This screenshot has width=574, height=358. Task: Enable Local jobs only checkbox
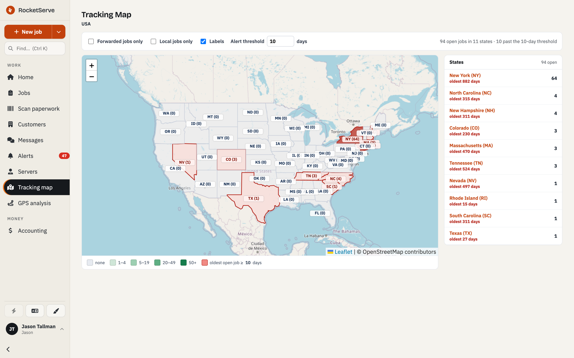pyautogui.click(x=154, y=42)
